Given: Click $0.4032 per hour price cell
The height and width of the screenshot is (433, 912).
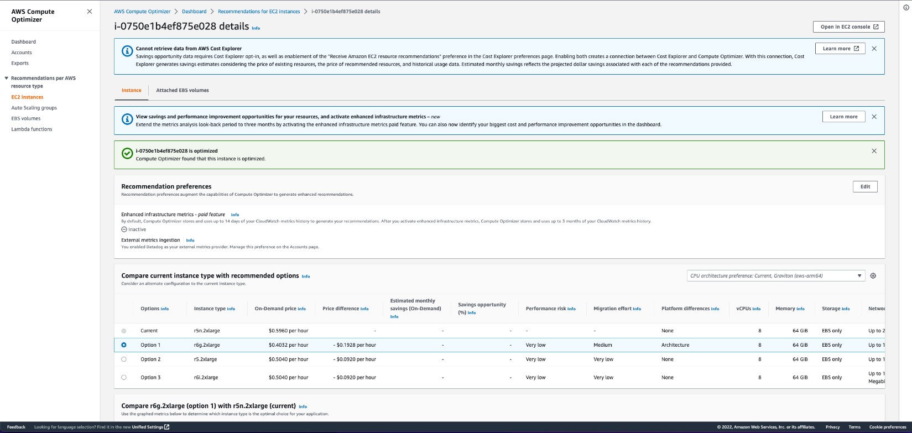Looking at the screenshot, I should click(288, 345).
